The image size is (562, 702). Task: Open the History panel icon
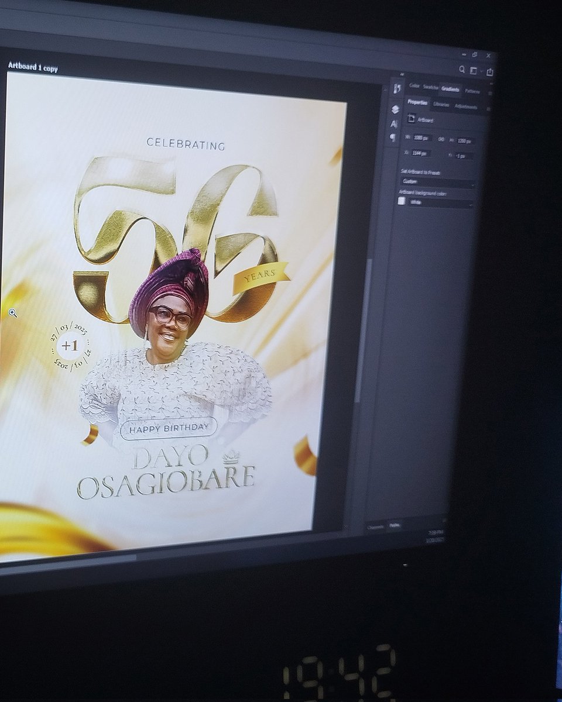(396, 88)
